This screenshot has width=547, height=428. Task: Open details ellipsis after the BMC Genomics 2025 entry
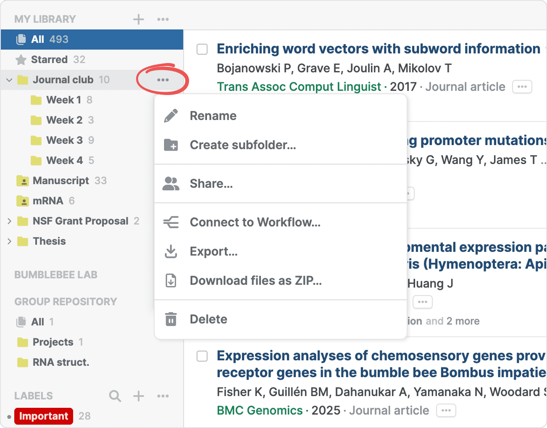tap(446, 410)
